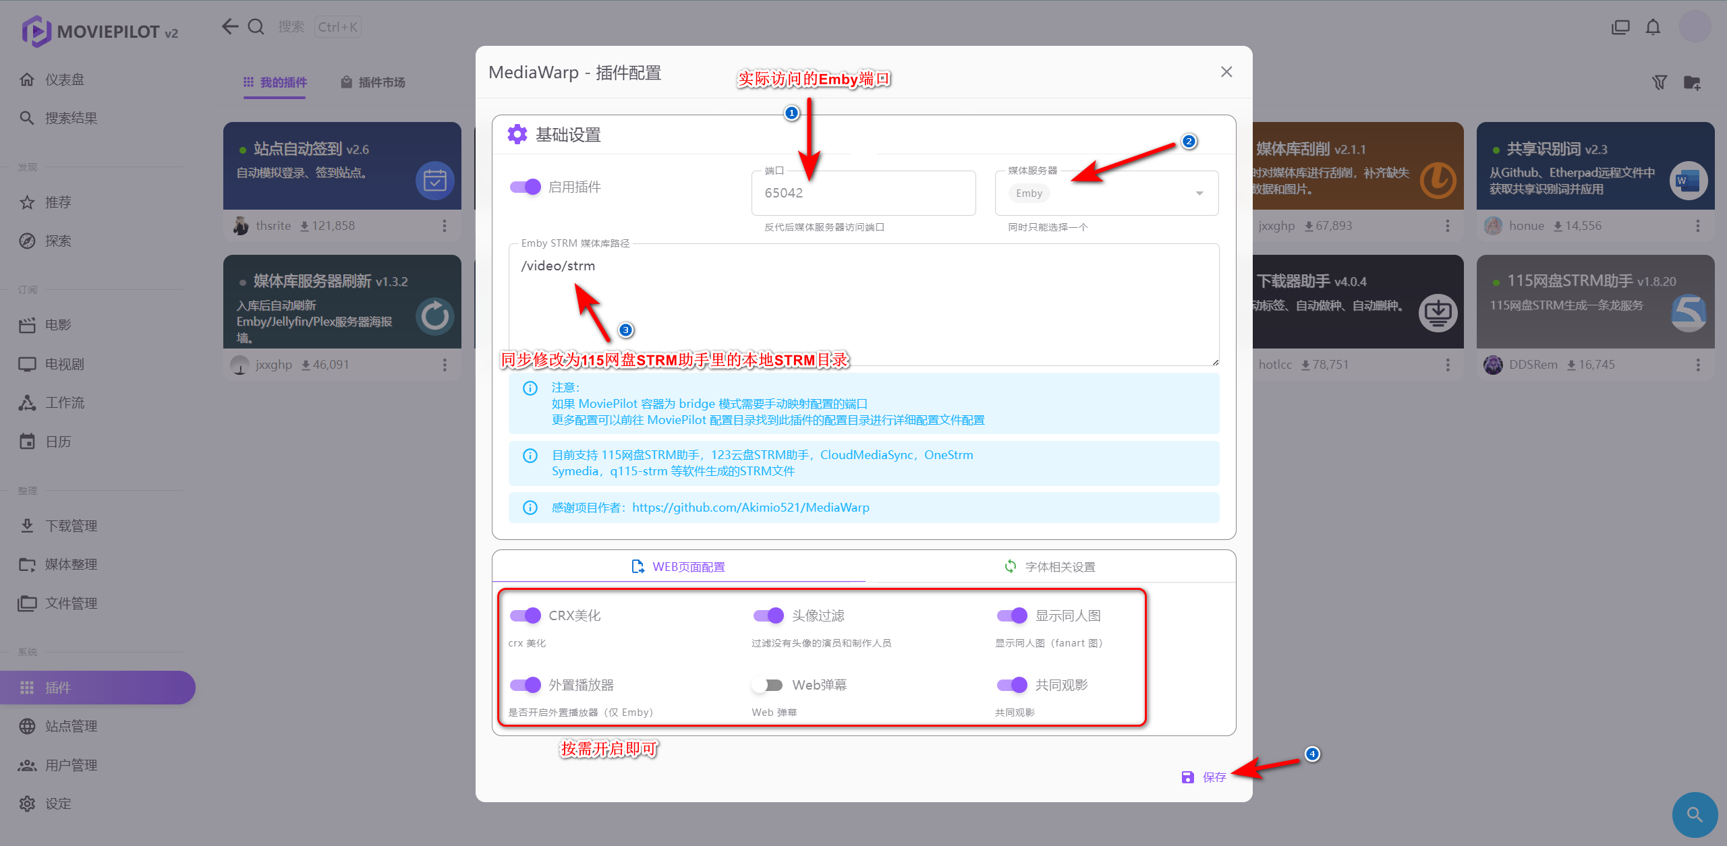The height and width of the screenshot is (846, 1727).
Task: Open 搜索结果 in sidebar
Action: 98,118
